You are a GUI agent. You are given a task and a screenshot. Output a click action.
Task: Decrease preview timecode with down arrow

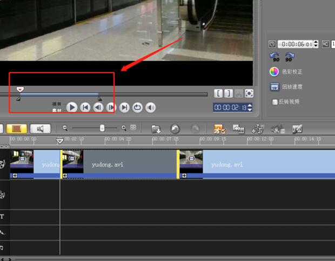pyautogui.click(x=250, y=110)
